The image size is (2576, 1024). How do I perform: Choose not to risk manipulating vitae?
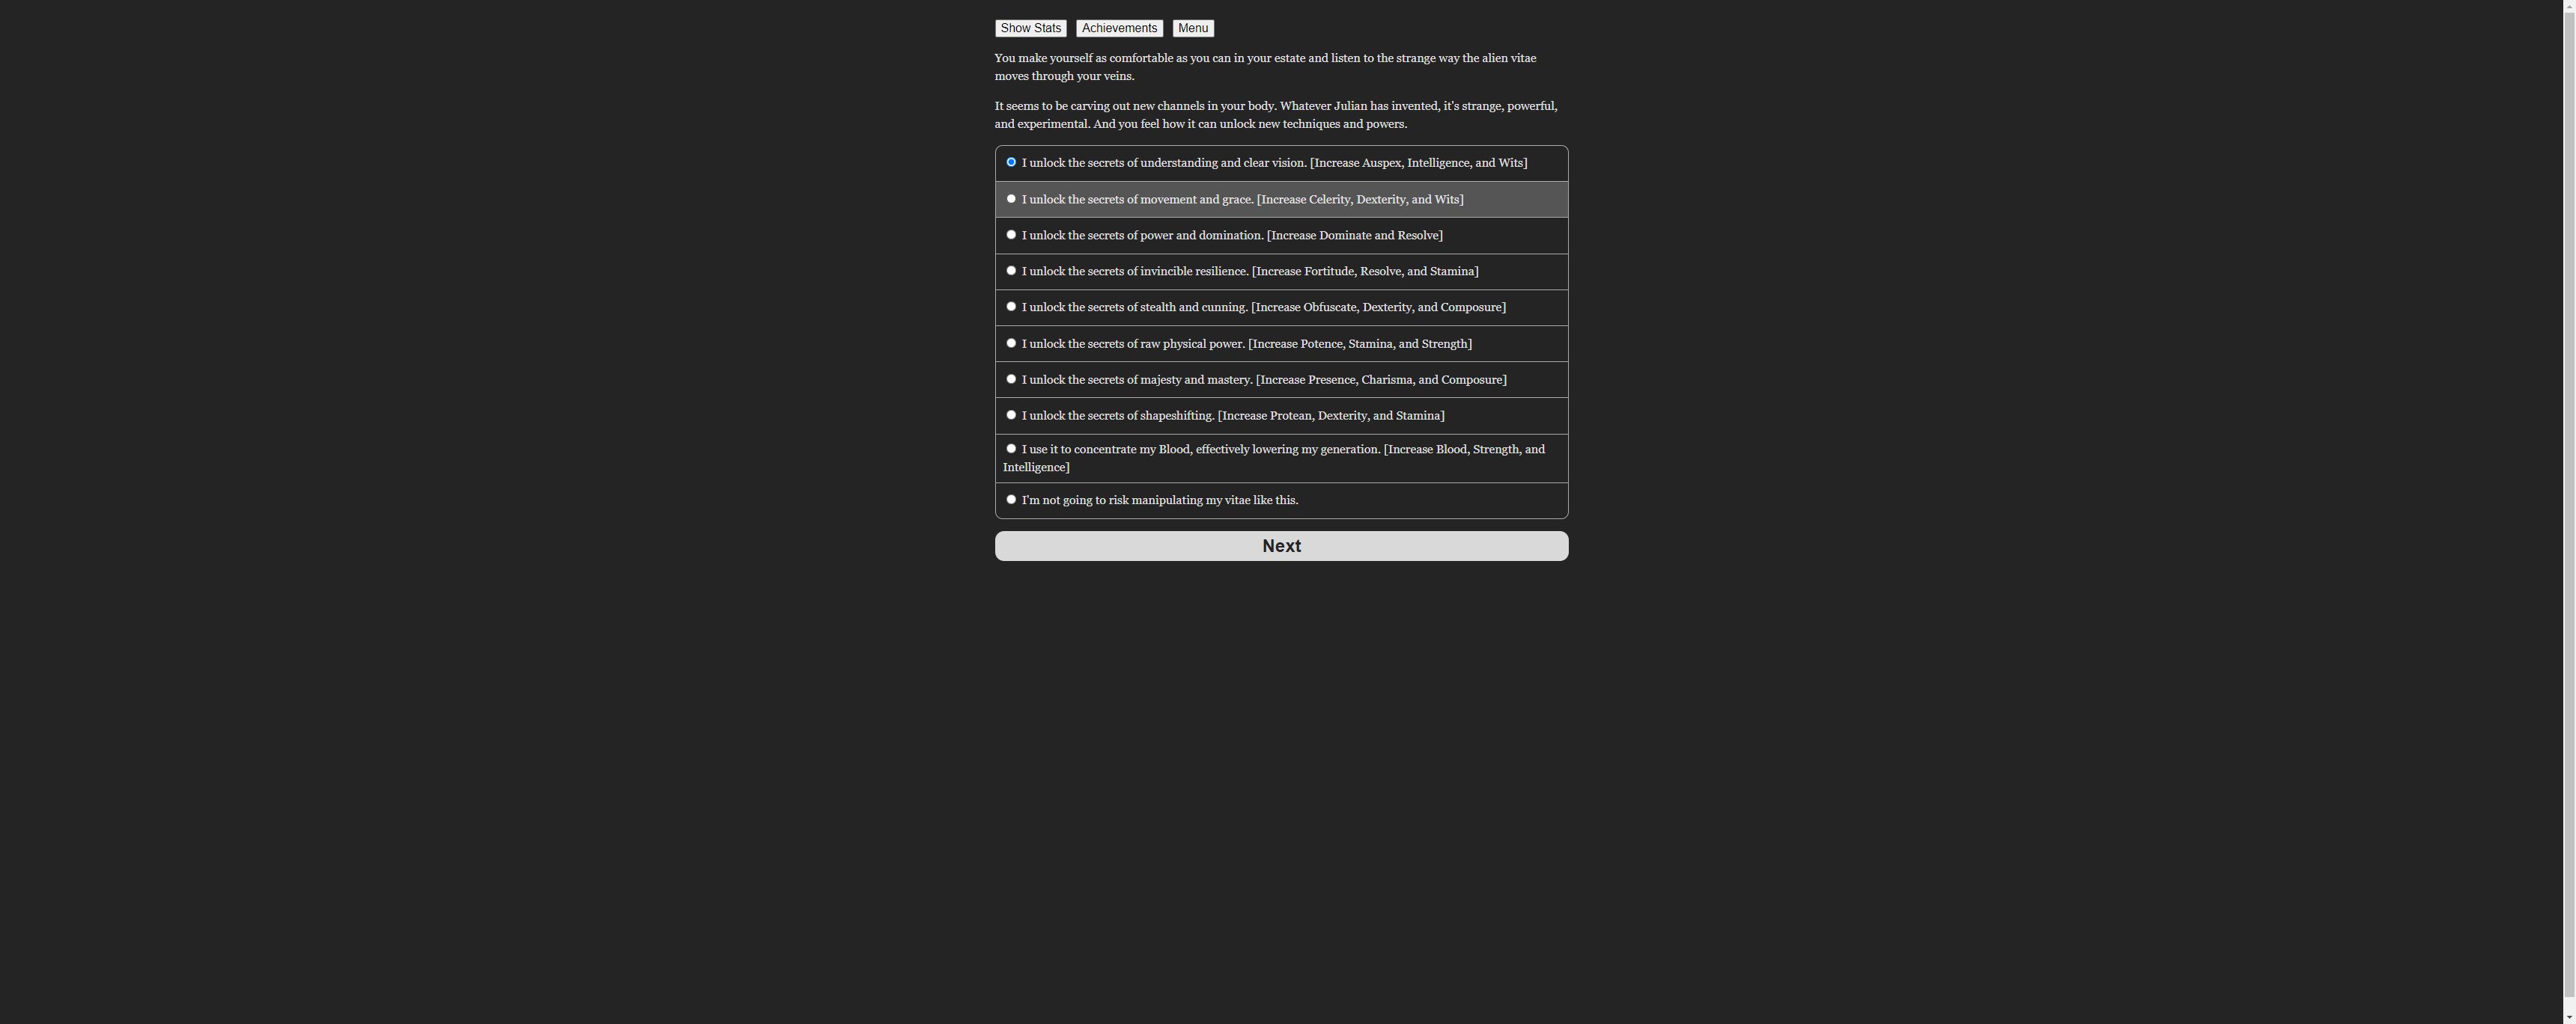point(1281,500)
